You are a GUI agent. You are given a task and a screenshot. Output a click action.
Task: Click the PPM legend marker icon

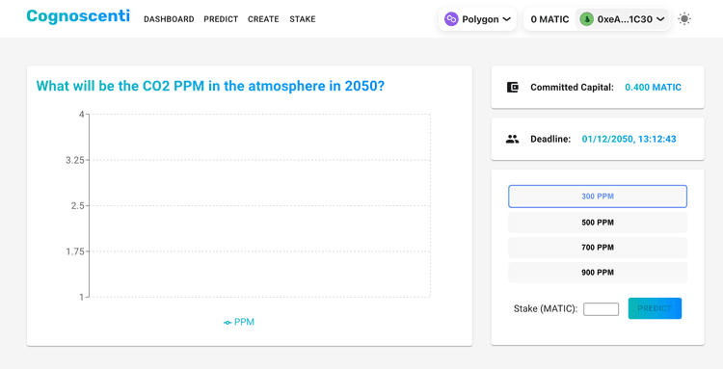[228, 323]
